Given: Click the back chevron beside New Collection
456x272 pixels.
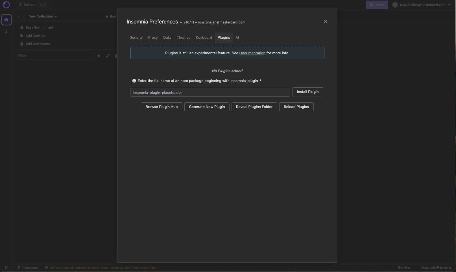Looking at the screenshot, I should [19, 16].
